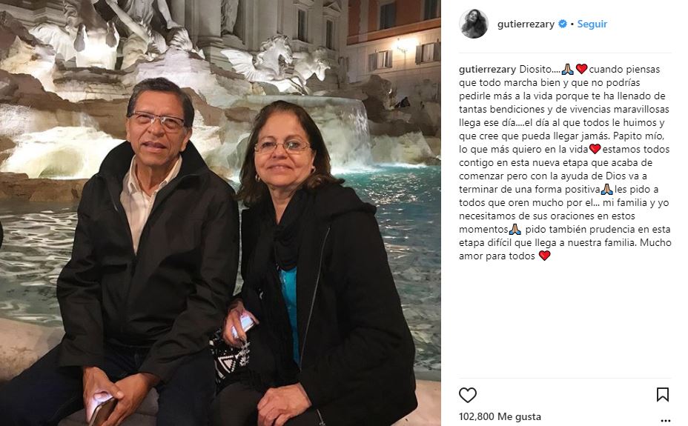Follow the account with the Seguir link
Image resolution: width=688 pixels, height=426 pixels.
tap(592, 24)
